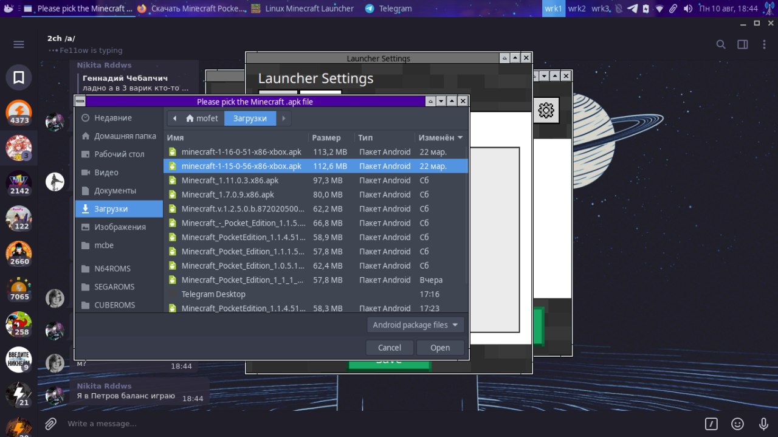Viewport: 778px width, 437px height.
Task: Go to Recent (Недавние) location
Action: coord(119,118)
